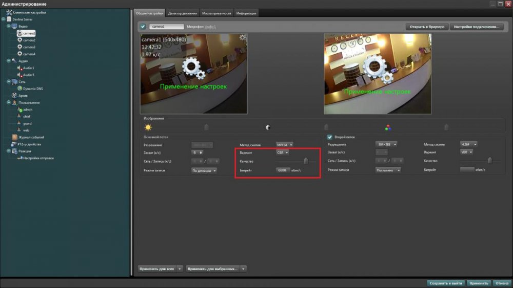Click Настройки подключения button

[x=477, y=27]
